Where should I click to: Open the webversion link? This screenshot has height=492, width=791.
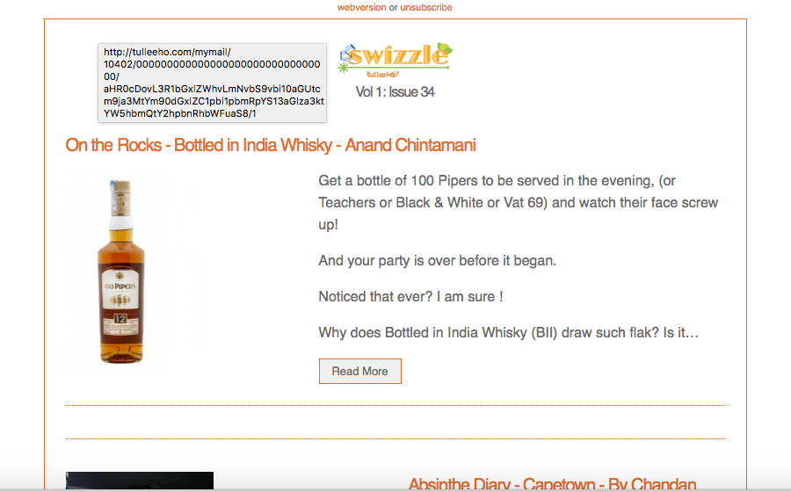(x=361, y=8)
